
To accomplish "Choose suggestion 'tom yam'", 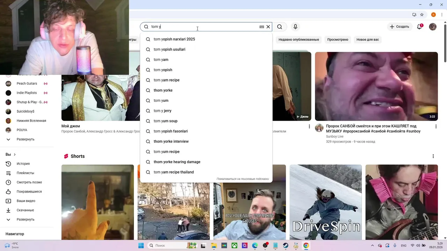I will click(206, 60).
